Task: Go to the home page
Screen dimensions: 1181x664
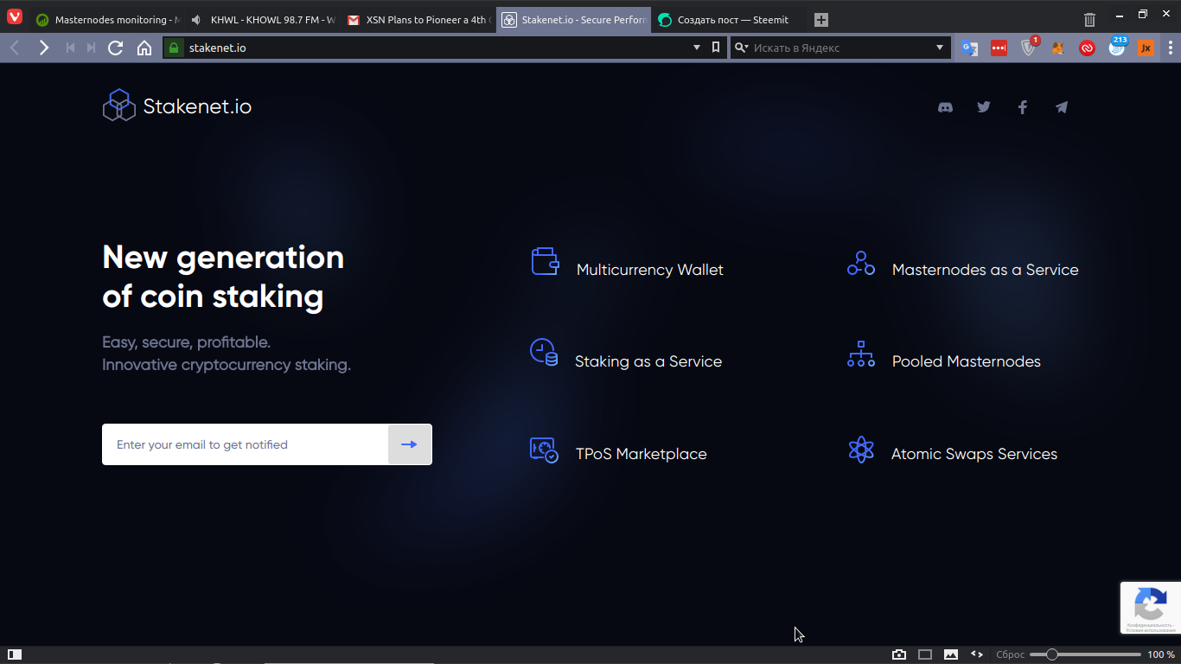Action: pos(144,48)
